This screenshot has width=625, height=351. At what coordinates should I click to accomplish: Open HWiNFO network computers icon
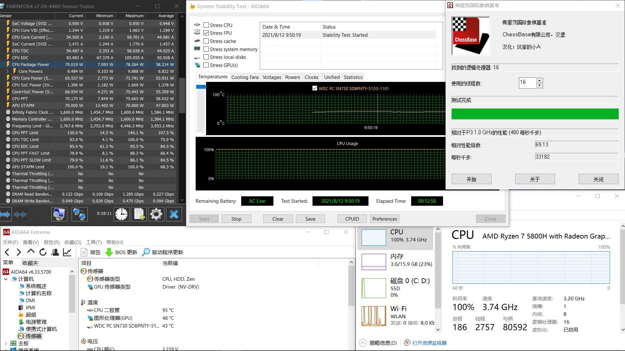79,214
